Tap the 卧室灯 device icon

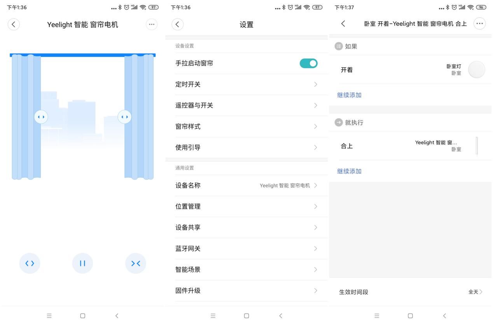pos(477,70)
